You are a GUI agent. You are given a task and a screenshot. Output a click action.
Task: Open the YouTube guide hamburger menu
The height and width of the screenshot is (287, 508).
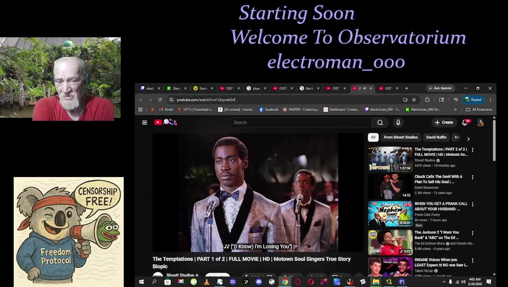145,122
